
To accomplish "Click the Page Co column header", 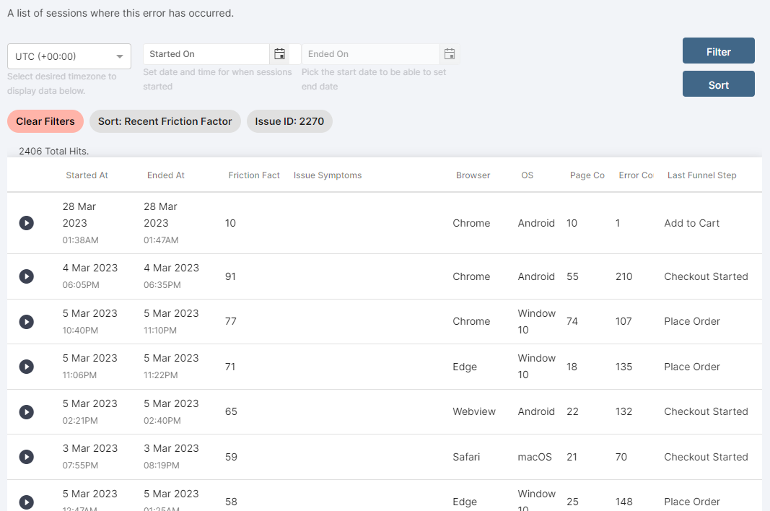I will pyautogui.click(x=587, y=175).
